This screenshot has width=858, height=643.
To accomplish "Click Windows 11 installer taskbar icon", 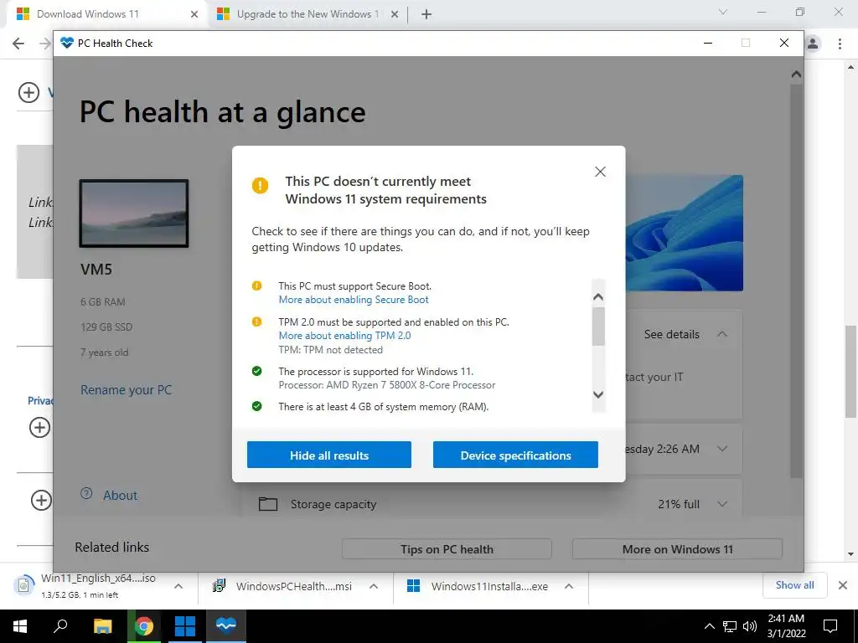I will 185,626.
